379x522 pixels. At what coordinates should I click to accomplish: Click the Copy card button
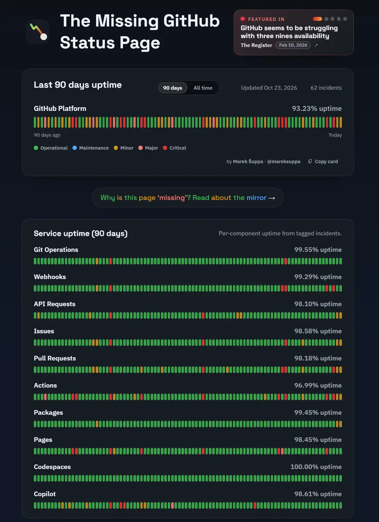(x=323, y=162)
